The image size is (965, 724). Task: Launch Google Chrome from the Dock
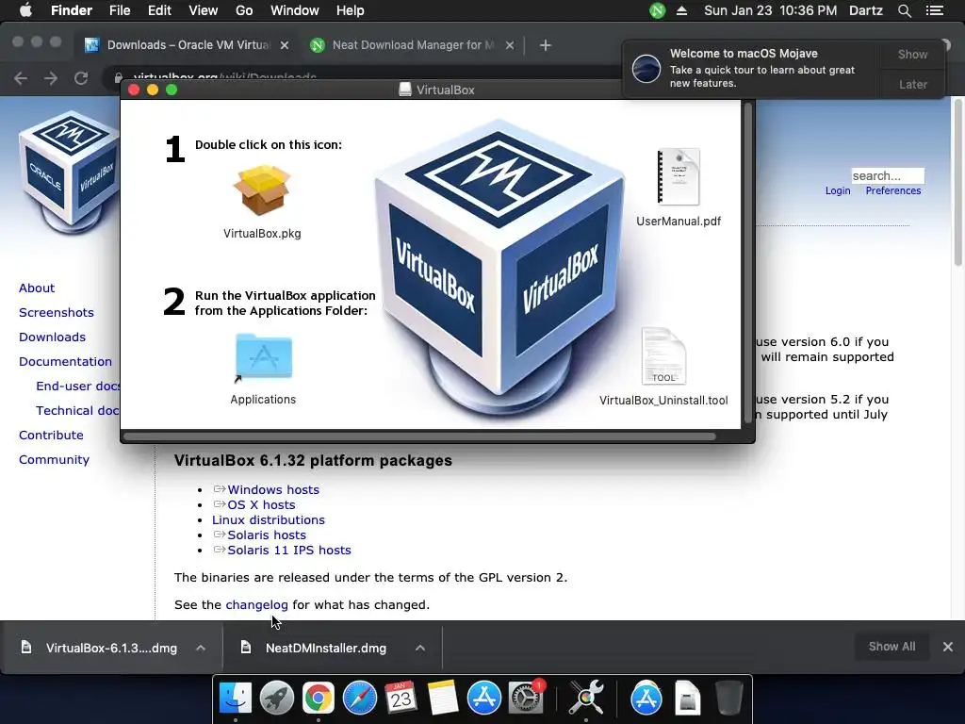tap(318, 698)
